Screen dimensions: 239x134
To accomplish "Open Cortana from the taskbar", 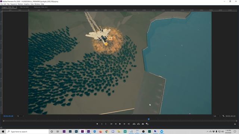I will [52, 131].
